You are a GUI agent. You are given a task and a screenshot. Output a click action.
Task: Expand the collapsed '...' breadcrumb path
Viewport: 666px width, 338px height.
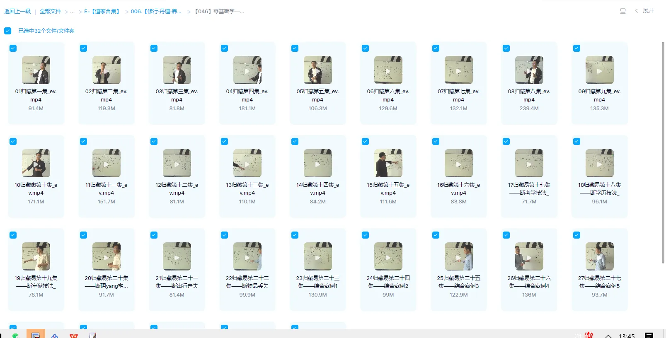point(73,11)
